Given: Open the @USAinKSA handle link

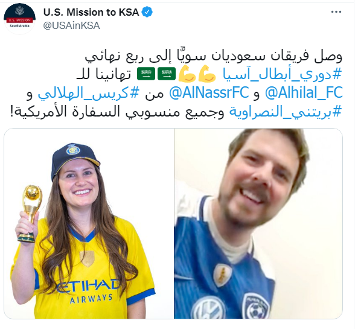Looking at the screenshot, I should pyautogui.click(x=71, y=25).
